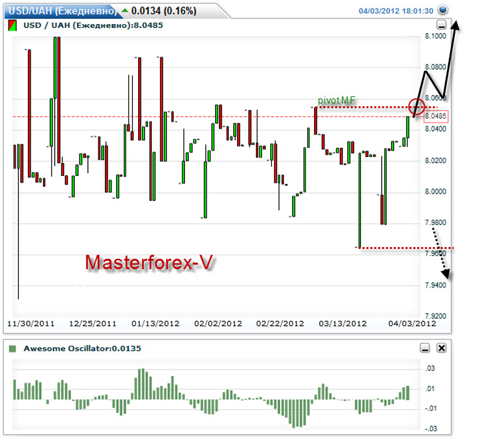Screen dimensions: 486x438
Task: Click the 7.9400 price axis label
Action: point(435,285)
